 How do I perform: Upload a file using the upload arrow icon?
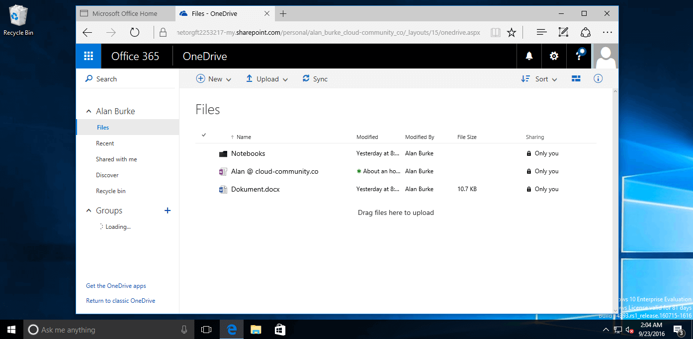(249, 78)
